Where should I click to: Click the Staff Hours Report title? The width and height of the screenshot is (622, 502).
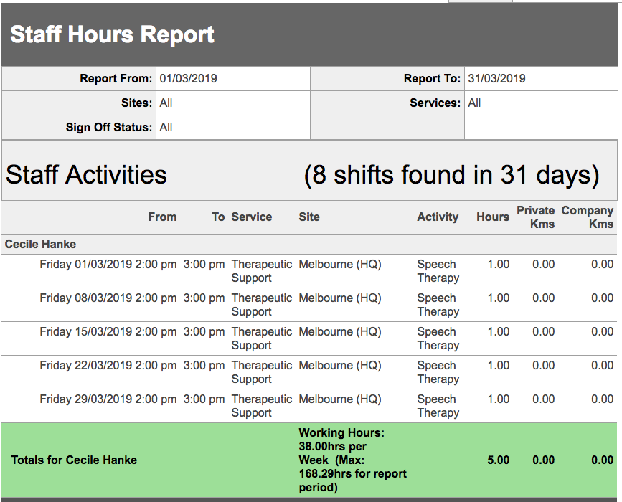tap(110, 34)
